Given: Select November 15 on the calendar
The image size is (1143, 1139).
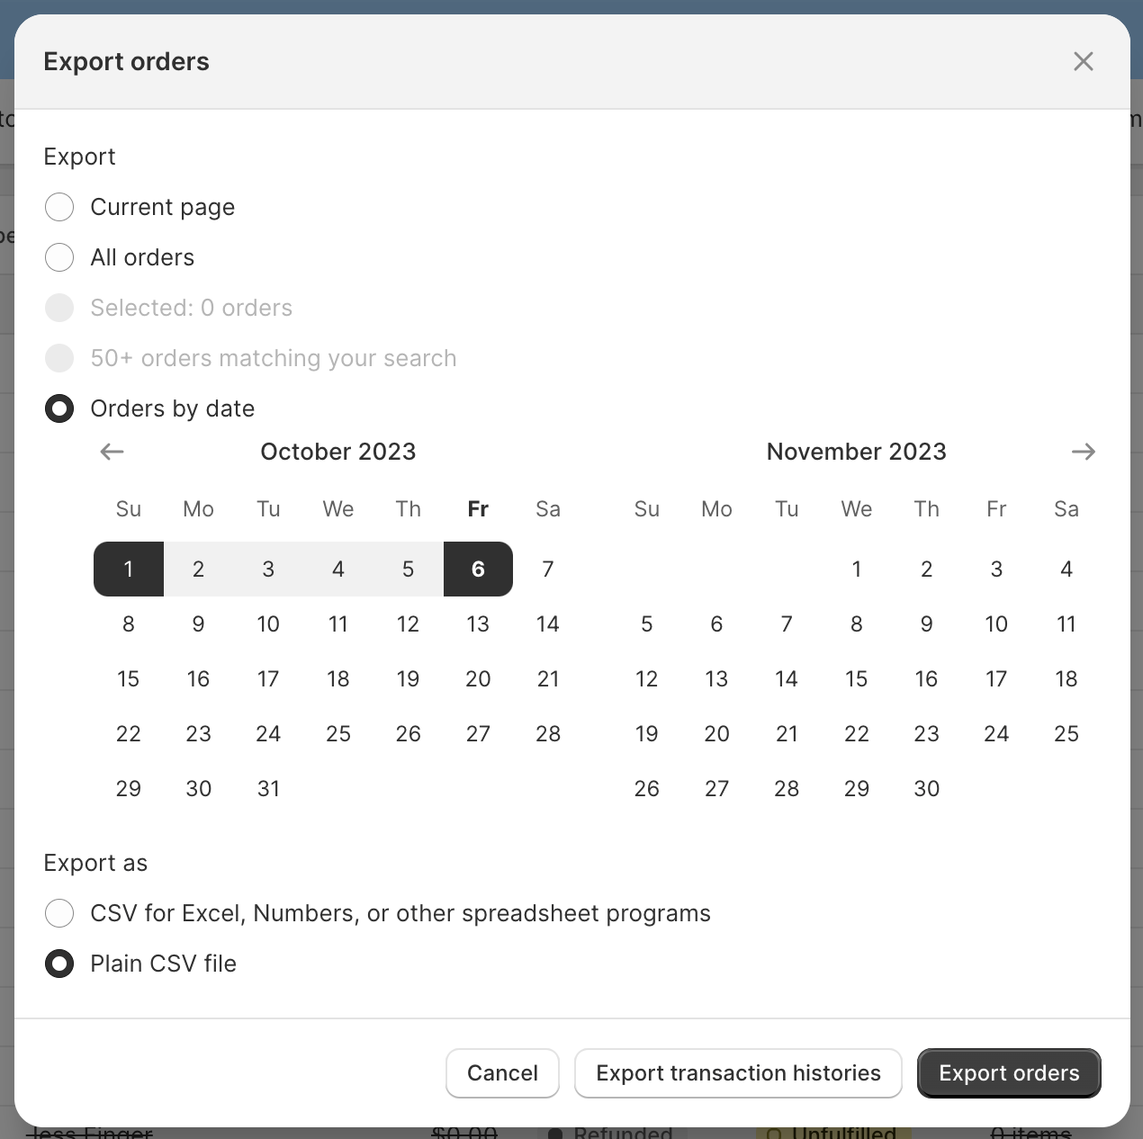Looking at the screenshot, I should pyautogui.click(x=856, y=678).
